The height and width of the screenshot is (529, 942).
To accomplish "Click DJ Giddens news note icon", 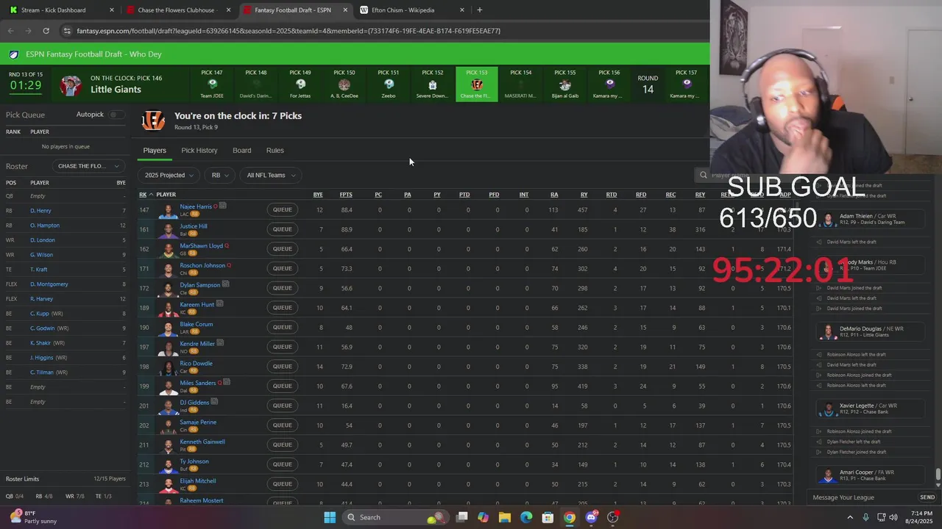I will pyautogui.click(x=214, y=402).
